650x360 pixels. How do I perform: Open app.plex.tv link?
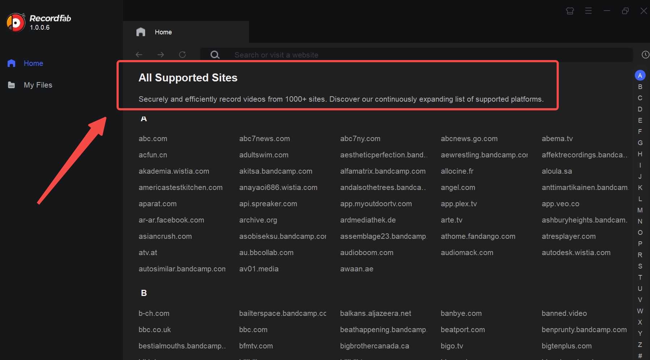point(459,204)
